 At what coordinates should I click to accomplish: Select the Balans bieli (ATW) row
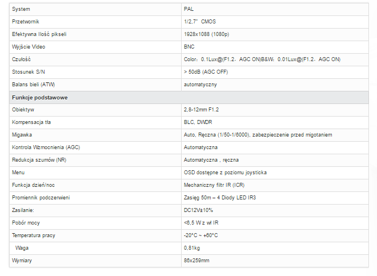[x=189, y=85]
